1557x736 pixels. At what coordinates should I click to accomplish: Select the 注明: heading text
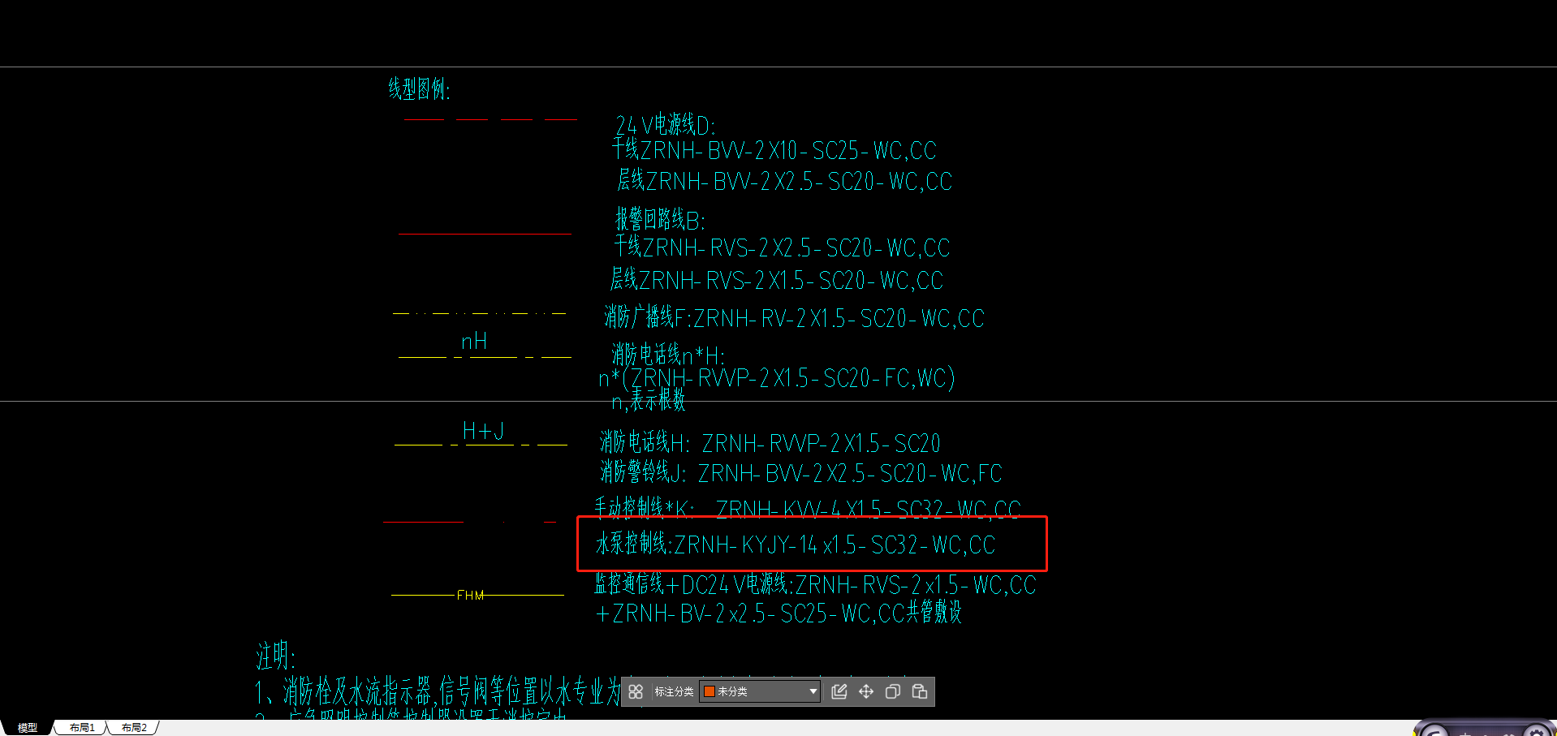point(276,656)
